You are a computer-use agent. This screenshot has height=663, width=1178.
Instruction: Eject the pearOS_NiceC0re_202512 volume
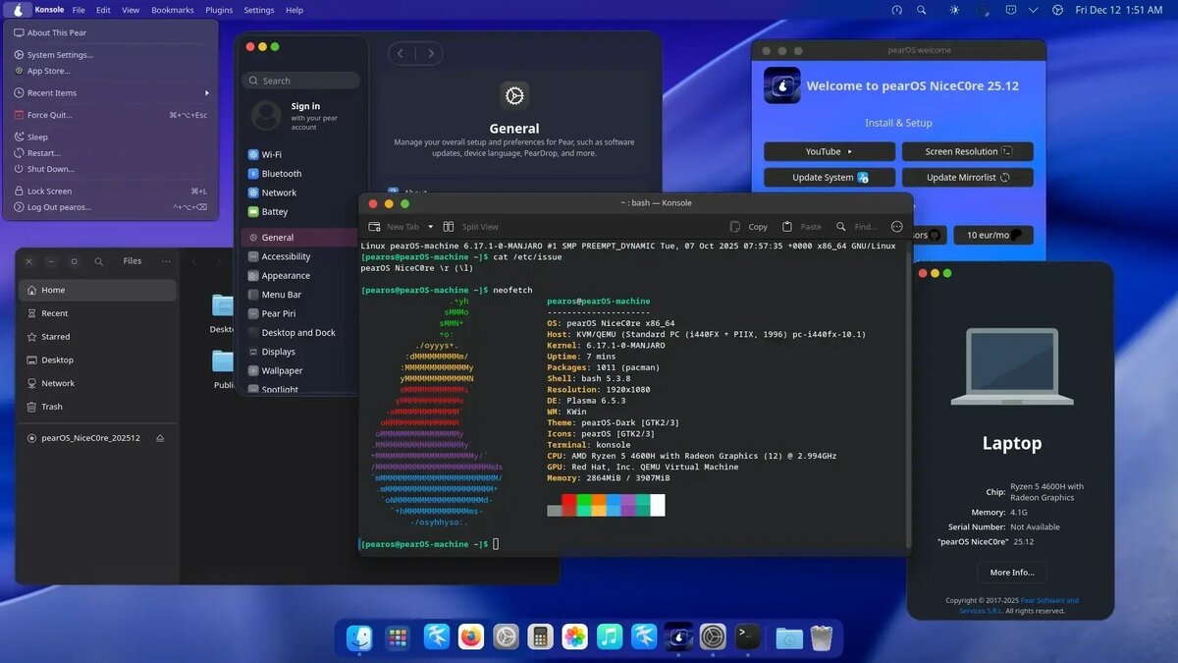pyautogui.click(x=159, y=437)
